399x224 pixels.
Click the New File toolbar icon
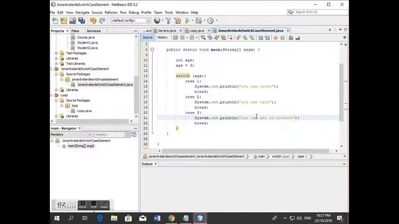pyautogui.click(x=55, y=21)
